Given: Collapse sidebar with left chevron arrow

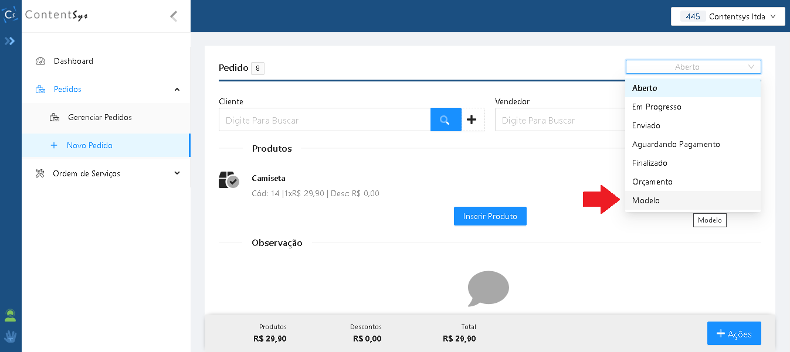Looking at the screenshot, I should [x=174, y=16].
